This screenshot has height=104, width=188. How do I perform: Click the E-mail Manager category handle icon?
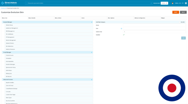tap(92, 52)
